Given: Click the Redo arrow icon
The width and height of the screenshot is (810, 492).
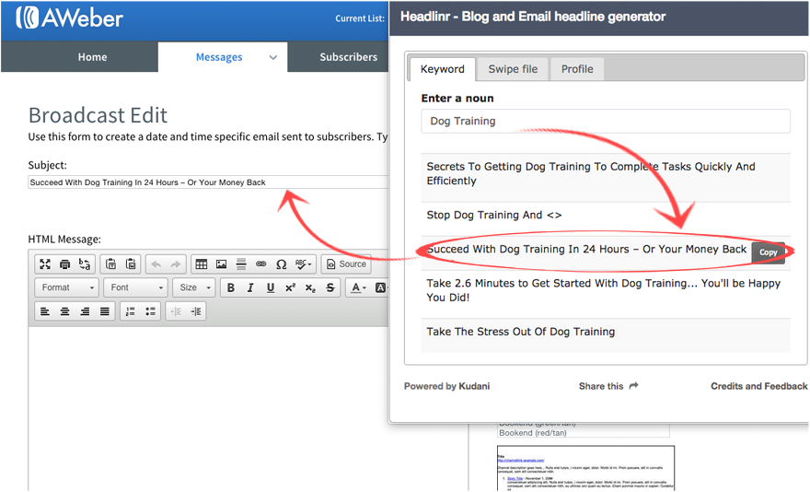Looking at the screenshot, I should coord(176,264).
